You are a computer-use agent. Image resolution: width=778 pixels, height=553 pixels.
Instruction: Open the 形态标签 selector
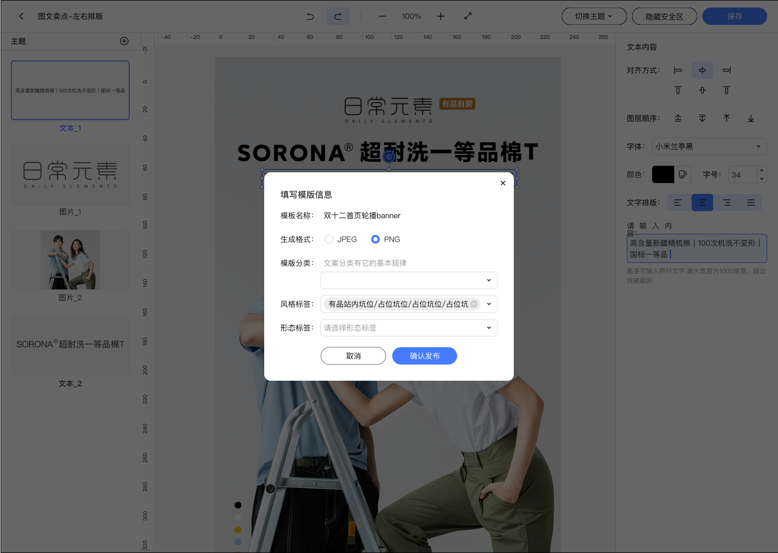click(x=409, y=328)
